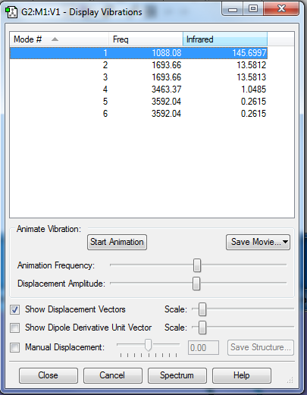The image size is (307, 395).
Task: Uncheck Show Displacement Vectors
Action: coord(14,309)
